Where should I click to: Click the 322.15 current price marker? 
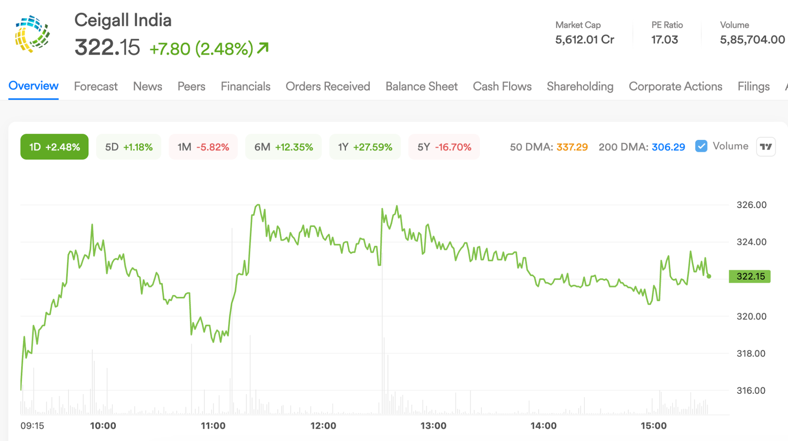pyautogui.click(x=750, y=276)
